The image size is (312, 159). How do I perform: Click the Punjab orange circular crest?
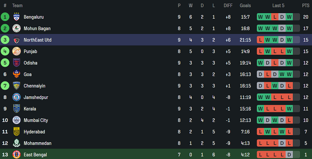tap(16, 51)
